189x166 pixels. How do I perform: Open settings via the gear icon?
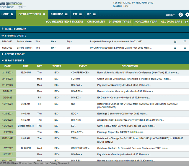tap(187, 15)
